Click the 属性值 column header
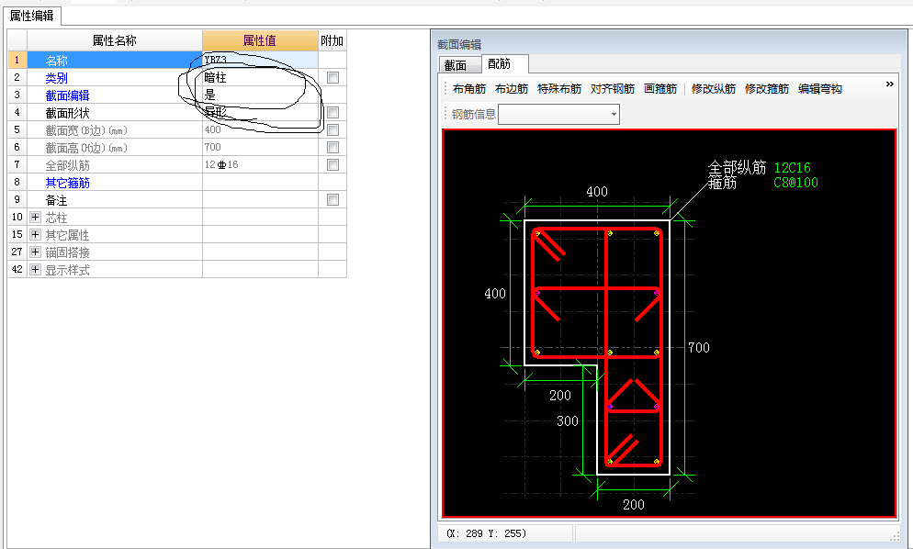The image size is (913, 549). [260, 40]
